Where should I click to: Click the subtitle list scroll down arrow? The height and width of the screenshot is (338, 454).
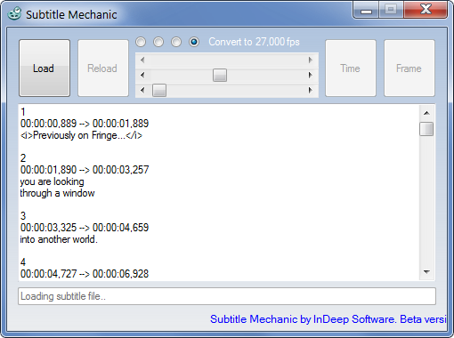click(426, 272)
